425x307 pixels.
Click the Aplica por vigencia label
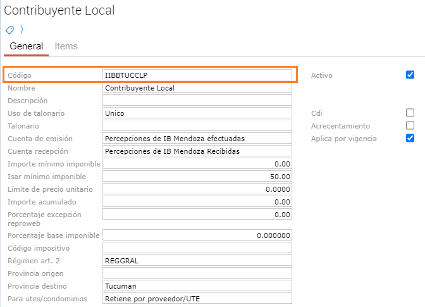[x=344, y=139]
